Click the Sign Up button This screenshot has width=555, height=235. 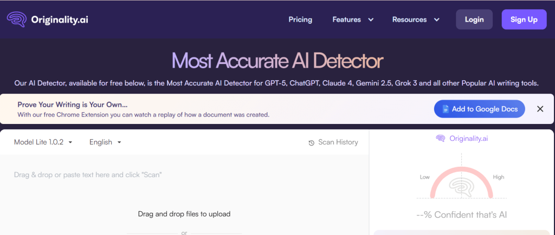pos(524,19)
